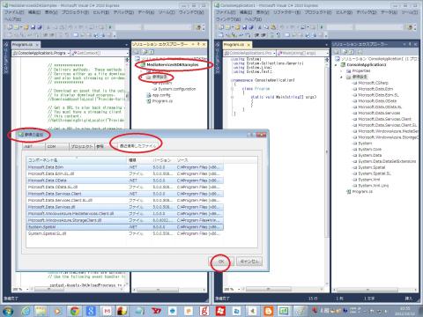Select System.configuration reference in left Solution Explorer
423x317 pixels.
point(176,89)
